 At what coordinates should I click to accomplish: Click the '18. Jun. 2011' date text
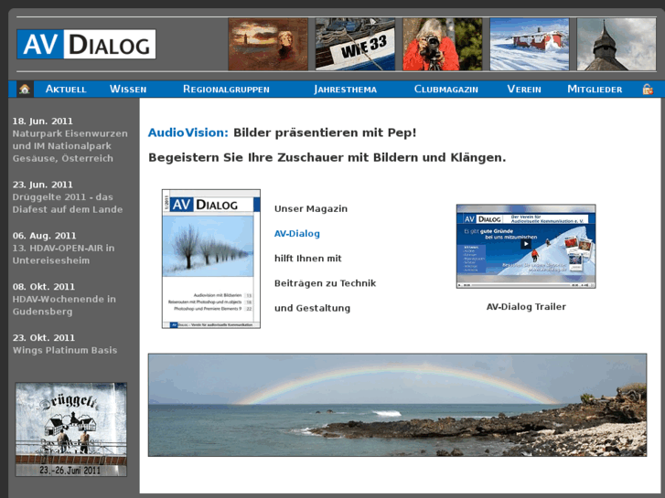point(42,122)
